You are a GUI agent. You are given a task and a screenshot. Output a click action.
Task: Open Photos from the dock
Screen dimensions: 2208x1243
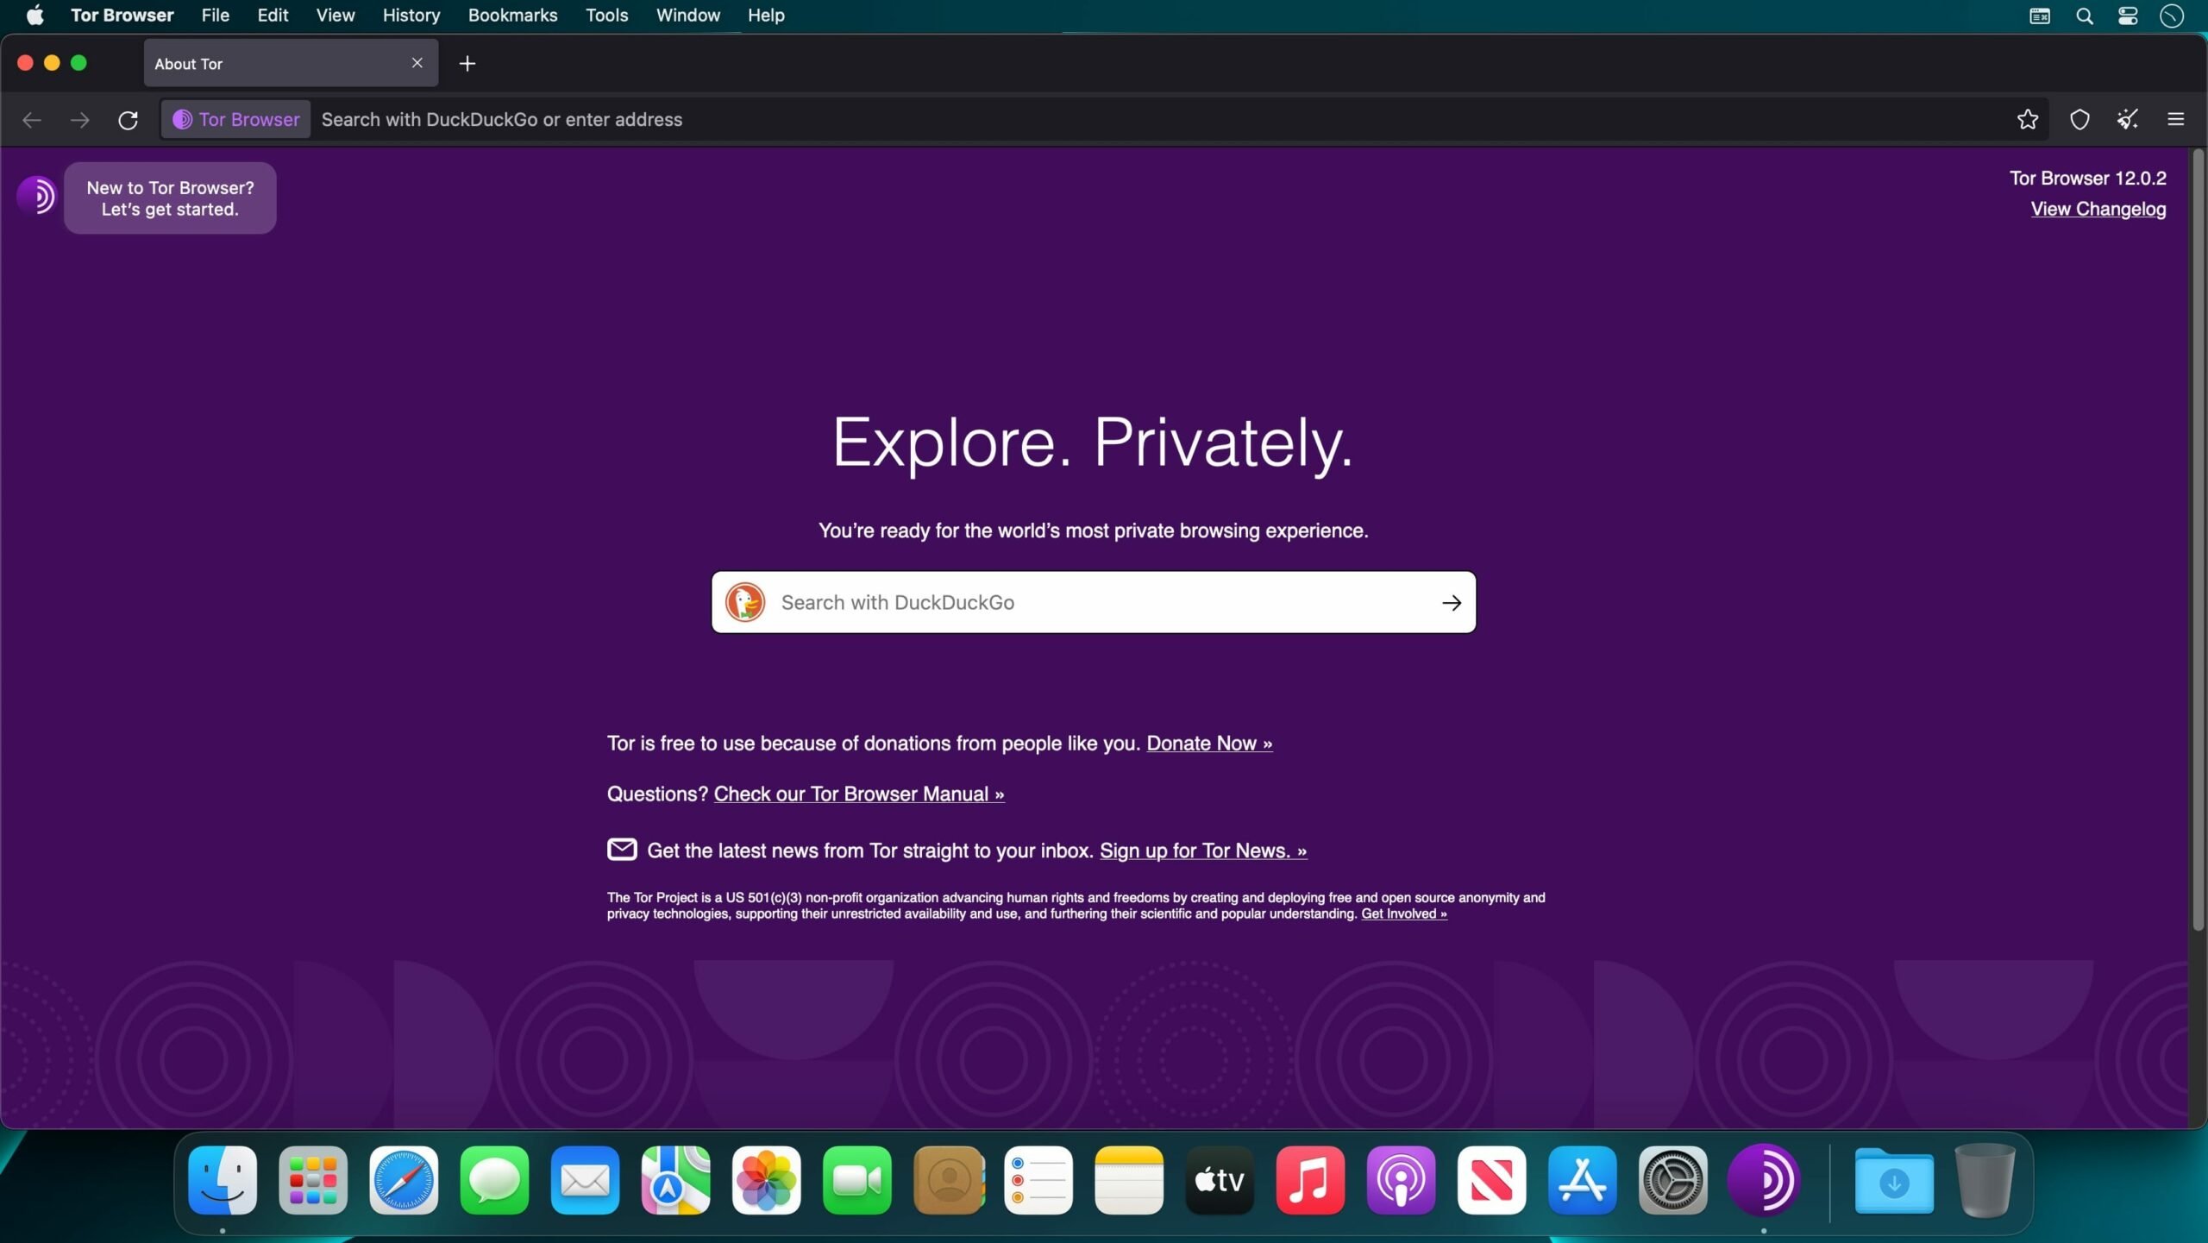pyautogui.click(x=766, y=1180)
